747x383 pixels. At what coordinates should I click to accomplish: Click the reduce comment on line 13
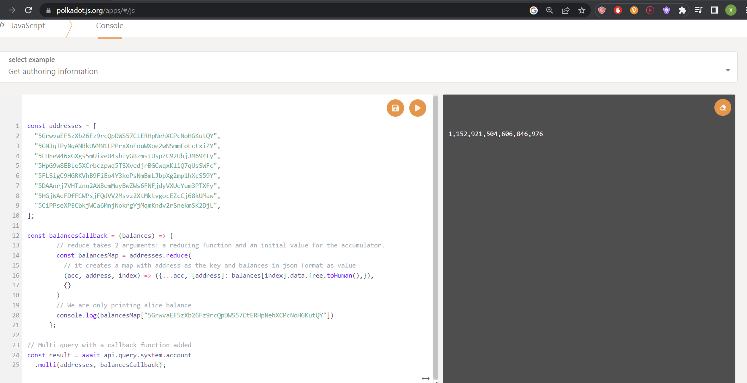click(221, 245)
